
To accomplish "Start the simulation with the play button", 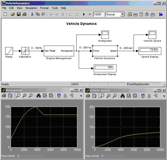I will pos(84,14).
